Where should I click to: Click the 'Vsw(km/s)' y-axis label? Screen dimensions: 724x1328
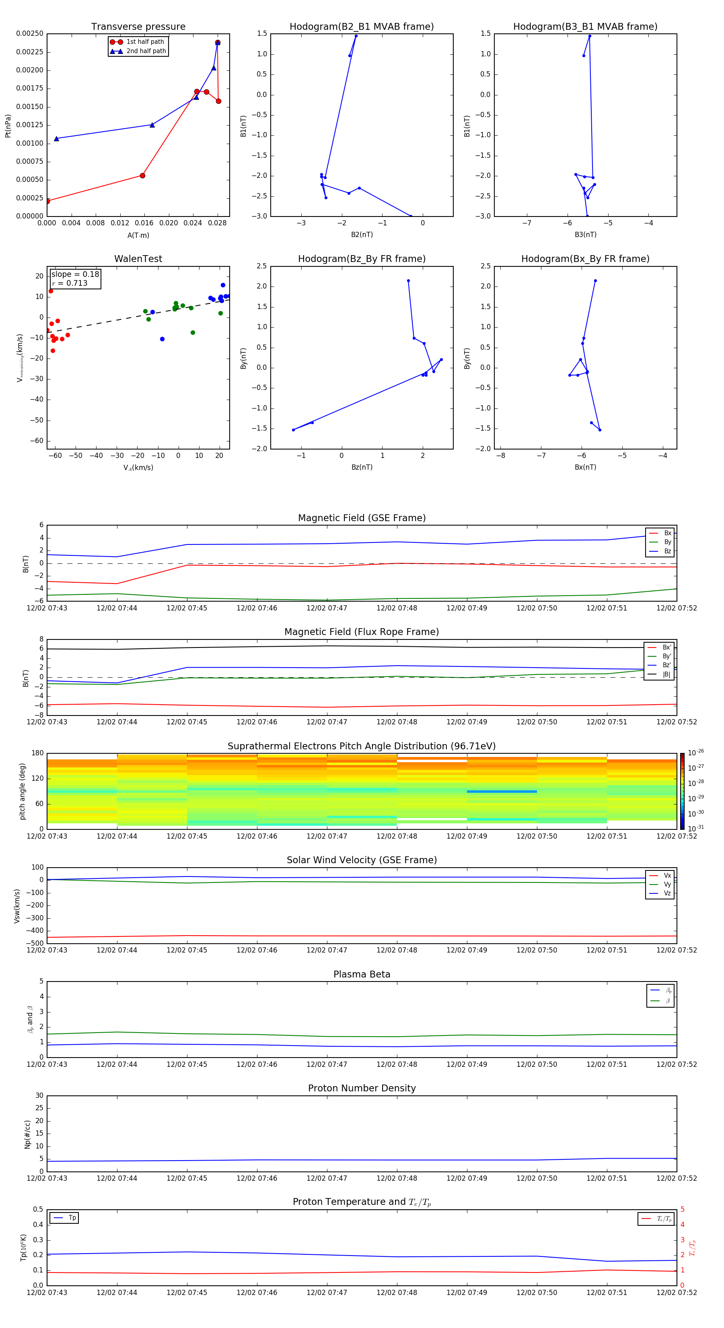tap(17, 906)
